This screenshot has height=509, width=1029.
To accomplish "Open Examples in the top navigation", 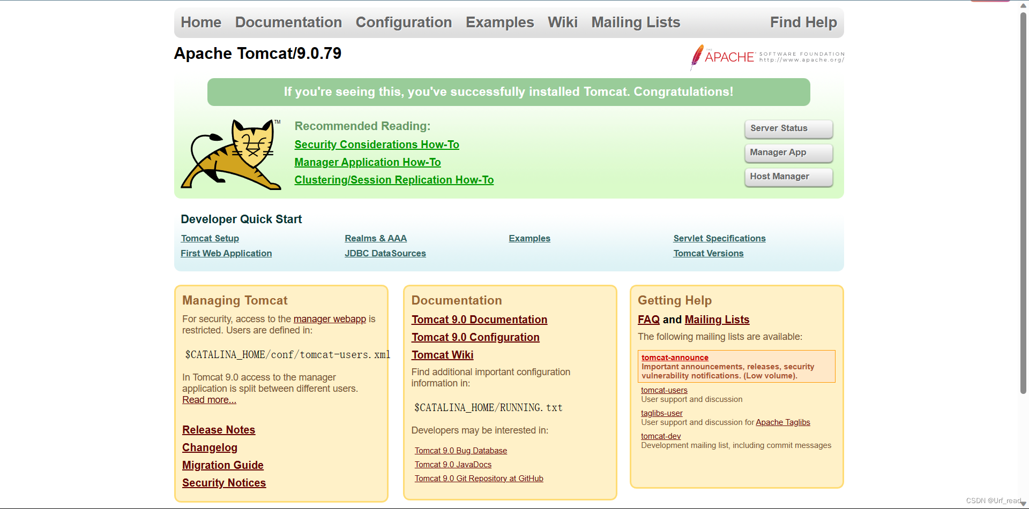I will click(x=499, y=22).
